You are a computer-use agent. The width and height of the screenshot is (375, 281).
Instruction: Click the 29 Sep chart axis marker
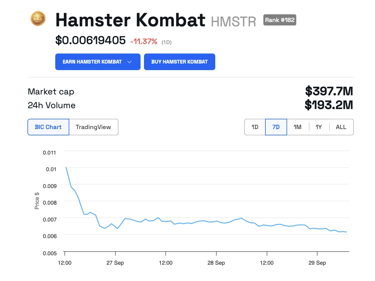pos(317,263)
